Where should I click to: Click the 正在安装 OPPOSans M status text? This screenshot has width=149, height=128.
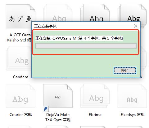[x=79, y=38]
